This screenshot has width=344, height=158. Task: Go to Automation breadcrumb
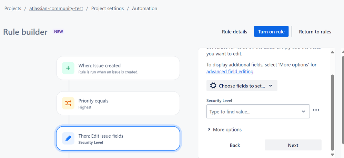pos(144,9)
